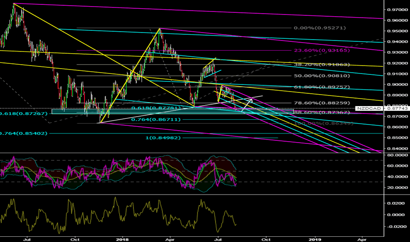Viewport: 410px width, 242px height.
Task: Click the 78.60%(0.88259) Fibonacci label
Action: point(322,103)
